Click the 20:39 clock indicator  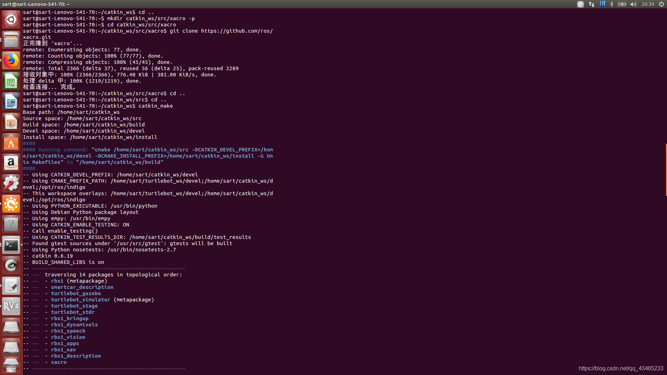click(x=648, y=4)
